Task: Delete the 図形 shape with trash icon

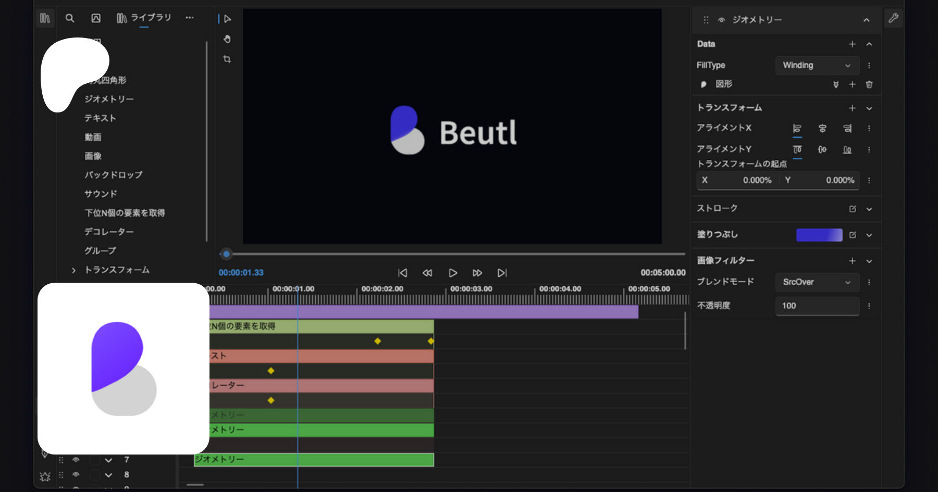Action: [x=869, y=84]
